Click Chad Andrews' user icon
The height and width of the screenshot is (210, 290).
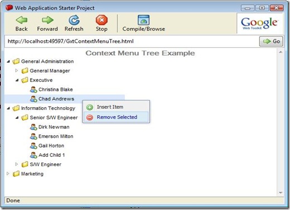(x=33, y=99)
